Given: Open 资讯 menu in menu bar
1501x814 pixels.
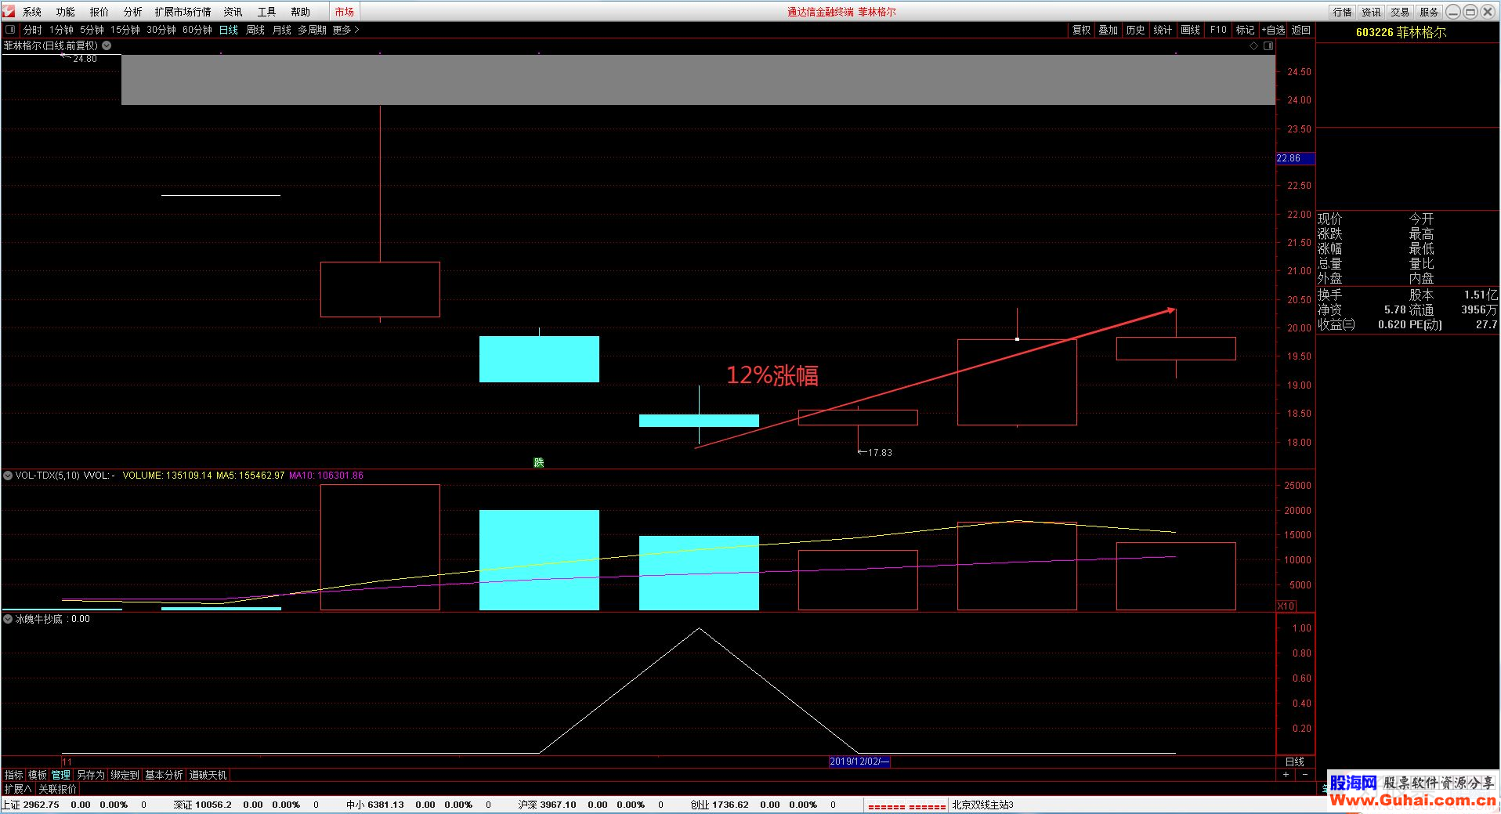Looking at the screenshot, I should coord(233,12).
